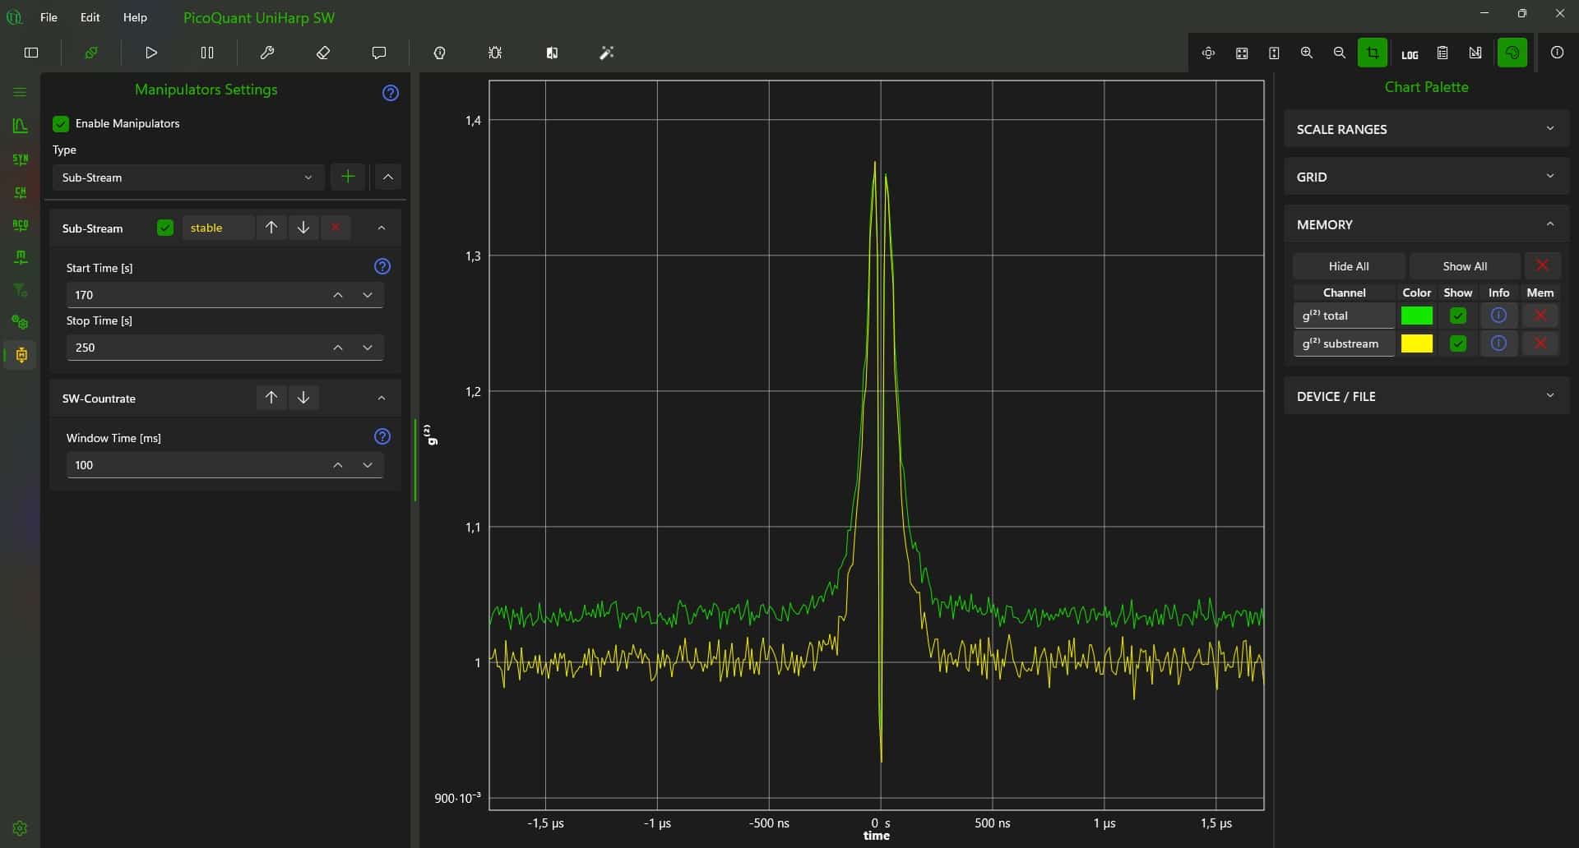Click the green connect plug icon

coord(91,52)
